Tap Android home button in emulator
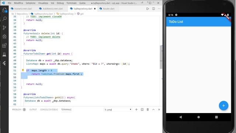The image size is (236, 133). pos(198,117)
